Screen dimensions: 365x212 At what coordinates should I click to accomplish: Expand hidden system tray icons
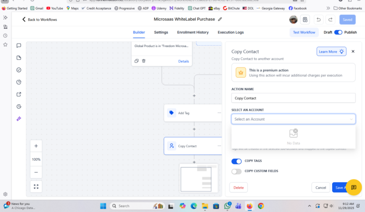pos(309,206)
